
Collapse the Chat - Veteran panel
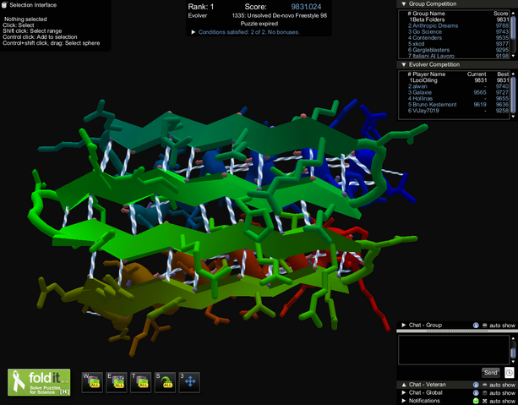pyautogui.click(x=403, y=385)
